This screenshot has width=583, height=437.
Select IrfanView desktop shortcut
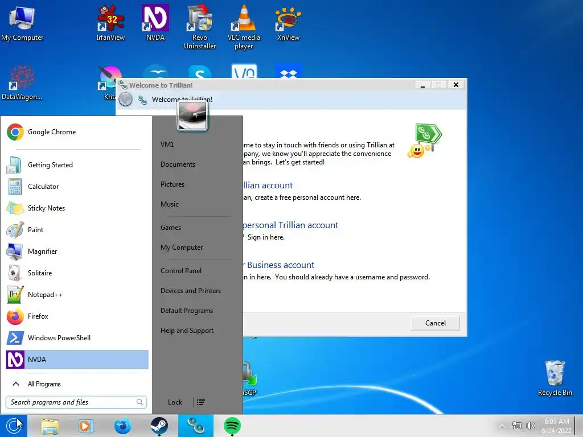[110, 23]
